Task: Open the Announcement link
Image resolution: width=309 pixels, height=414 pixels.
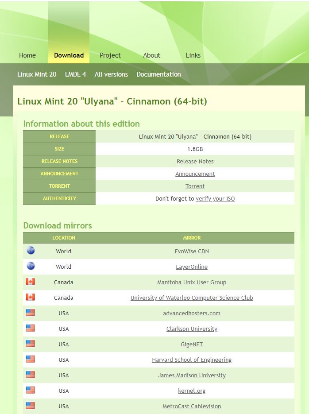Action: (195, 174)
